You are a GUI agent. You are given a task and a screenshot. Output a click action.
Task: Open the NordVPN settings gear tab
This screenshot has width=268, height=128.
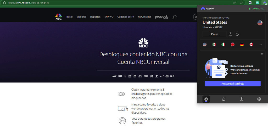[259, 99]
